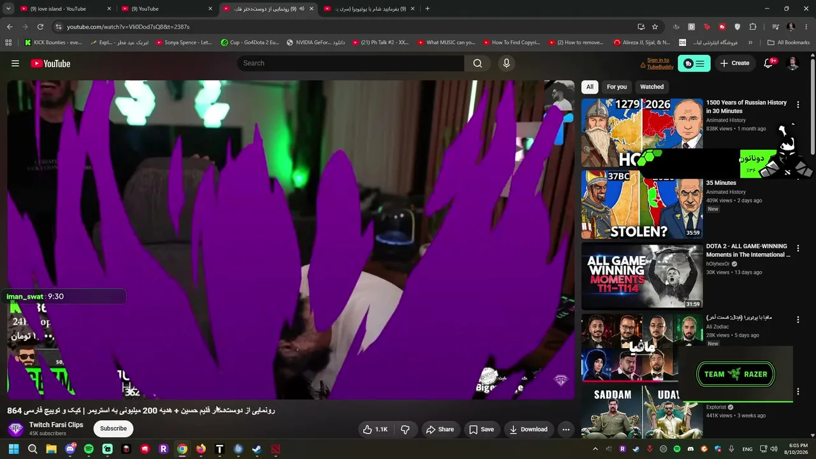Open Spotify from the taskbar

(89, 449)
